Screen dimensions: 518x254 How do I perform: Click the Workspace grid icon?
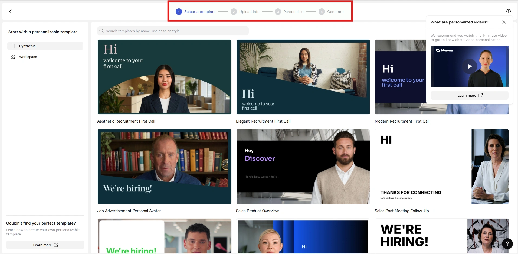pyautogui.click(x=13, y=57)
